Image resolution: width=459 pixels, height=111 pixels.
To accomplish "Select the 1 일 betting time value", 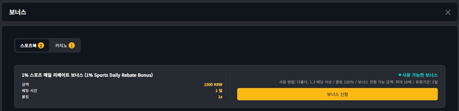I will point(219,91).
